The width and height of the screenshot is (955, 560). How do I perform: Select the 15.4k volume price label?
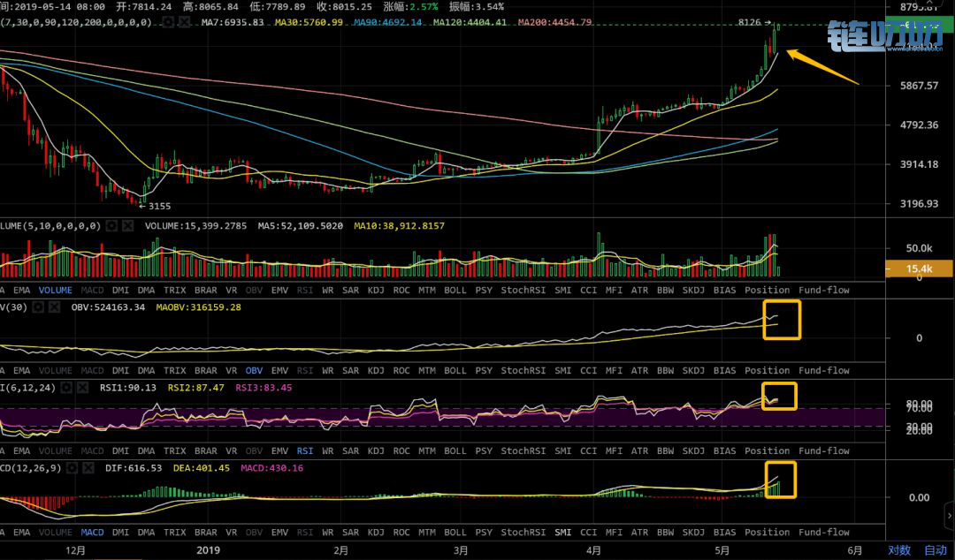pos(920,268)
